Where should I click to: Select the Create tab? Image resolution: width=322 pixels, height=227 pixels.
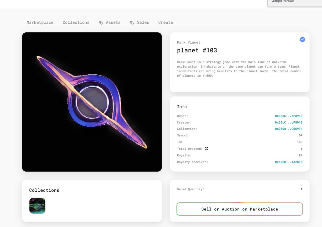(x=166, y=22)
